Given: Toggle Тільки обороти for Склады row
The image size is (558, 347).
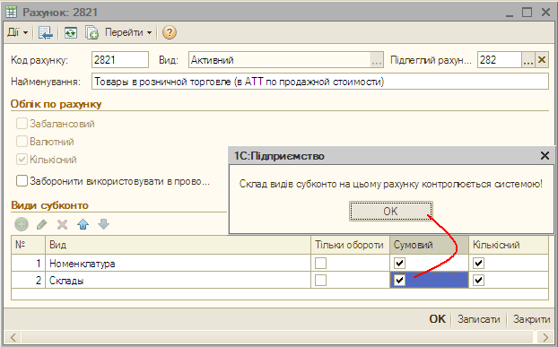Looking at the screenshot, I should [x=320, y=280].
